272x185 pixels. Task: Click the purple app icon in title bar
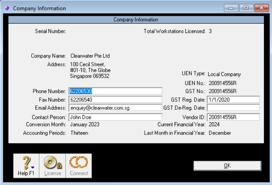click(x=7, y=8)
